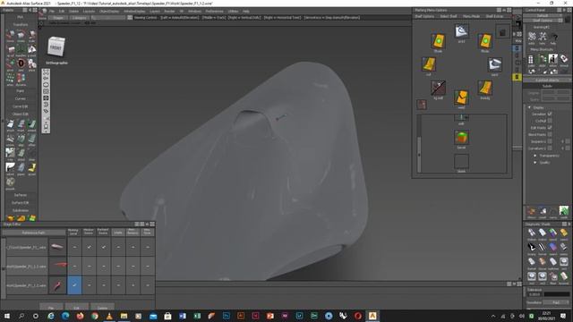The height and width of the screenshot is (322, 573).
Task: Select the red speeder thumbnail in second stage row
Action: (x=57, y=267)
